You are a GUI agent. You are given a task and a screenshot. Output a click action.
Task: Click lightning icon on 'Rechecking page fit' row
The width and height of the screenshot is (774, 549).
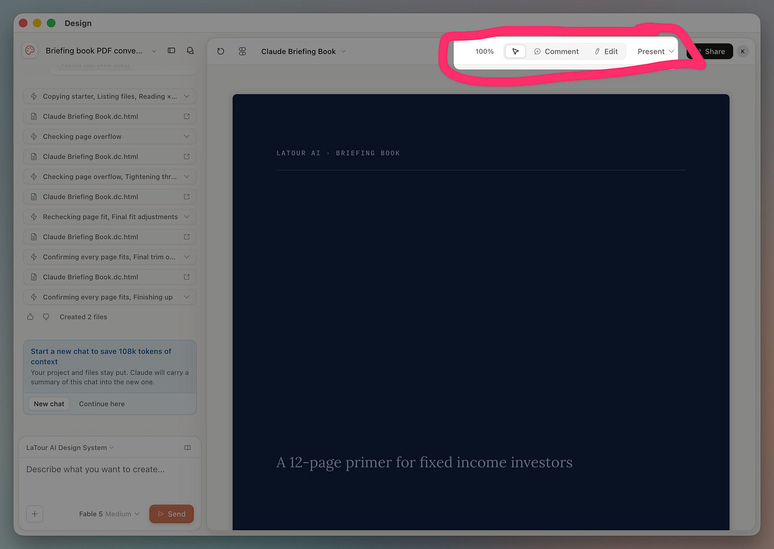tap(34, 217)
